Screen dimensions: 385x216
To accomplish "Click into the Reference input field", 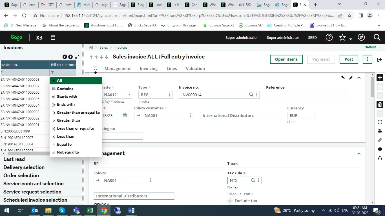I will [306, 95].
